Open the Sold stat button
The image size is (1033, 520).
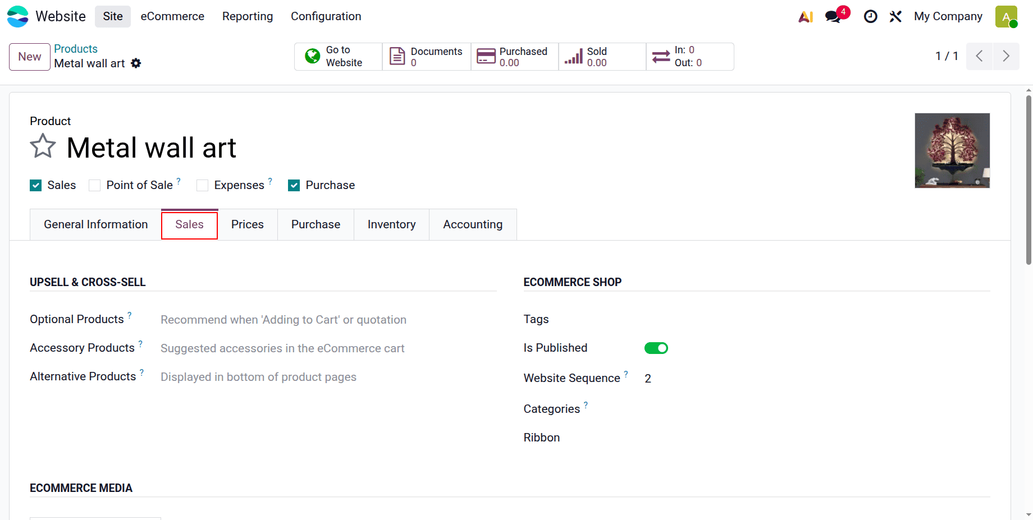[602, 57]
